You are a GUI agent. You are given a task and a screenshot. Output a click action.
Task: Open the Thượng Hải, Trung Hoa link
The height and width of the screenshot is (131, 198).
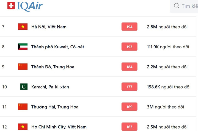tap(55, 107)
